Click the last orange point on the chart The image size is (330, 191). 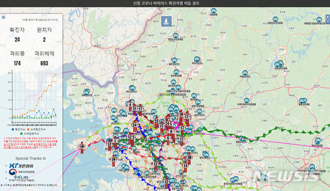(56, 74)
